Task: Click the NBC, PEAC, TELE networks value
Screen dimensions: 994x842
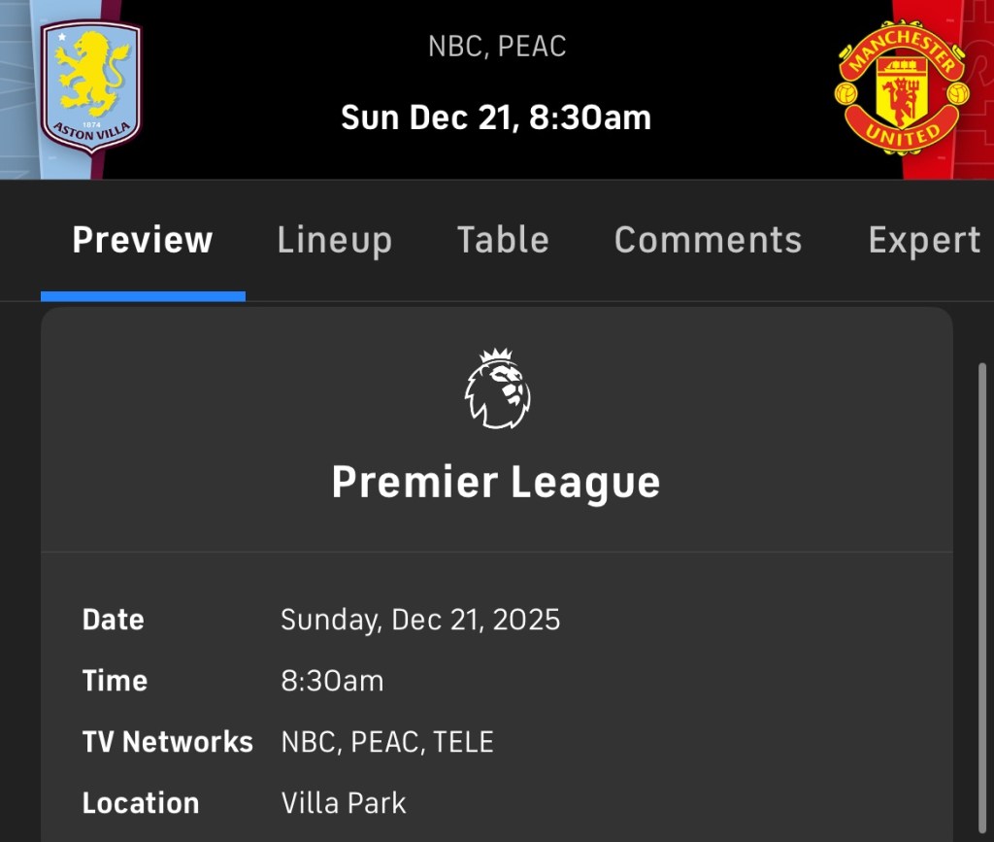Action: tap(387, 742)
